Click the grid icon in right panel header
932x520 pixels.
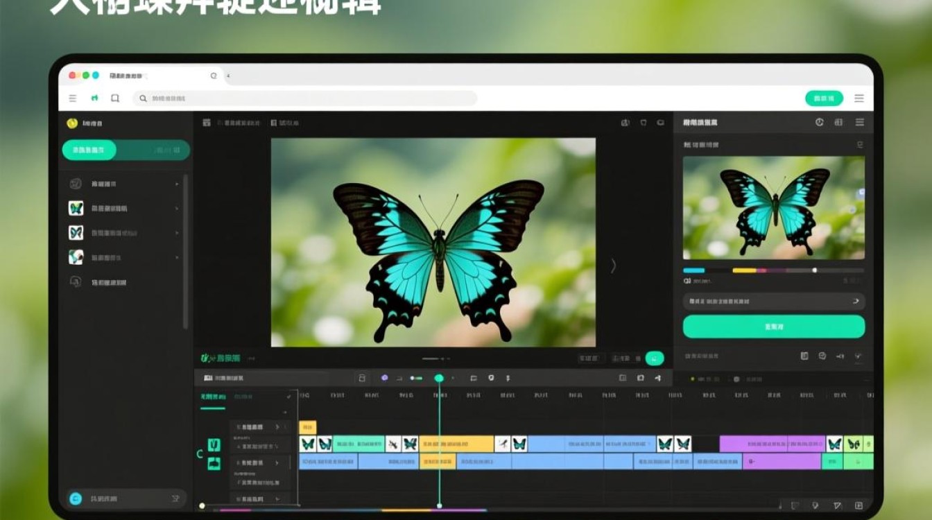(838, 122)
